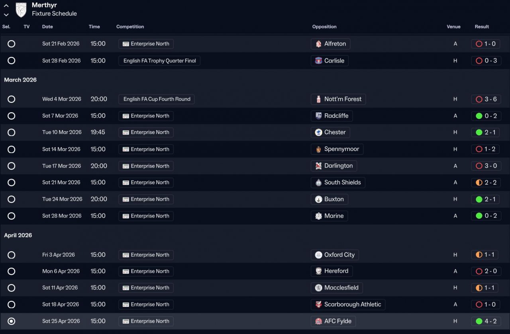Screen dimensions: 510x334
Task: Click the TV column header
Action: pos(27,27)
